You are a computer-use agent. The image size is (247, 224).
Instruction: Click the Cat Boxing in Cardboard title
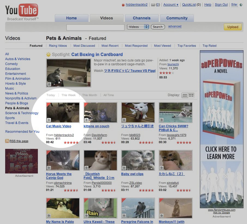97,55
